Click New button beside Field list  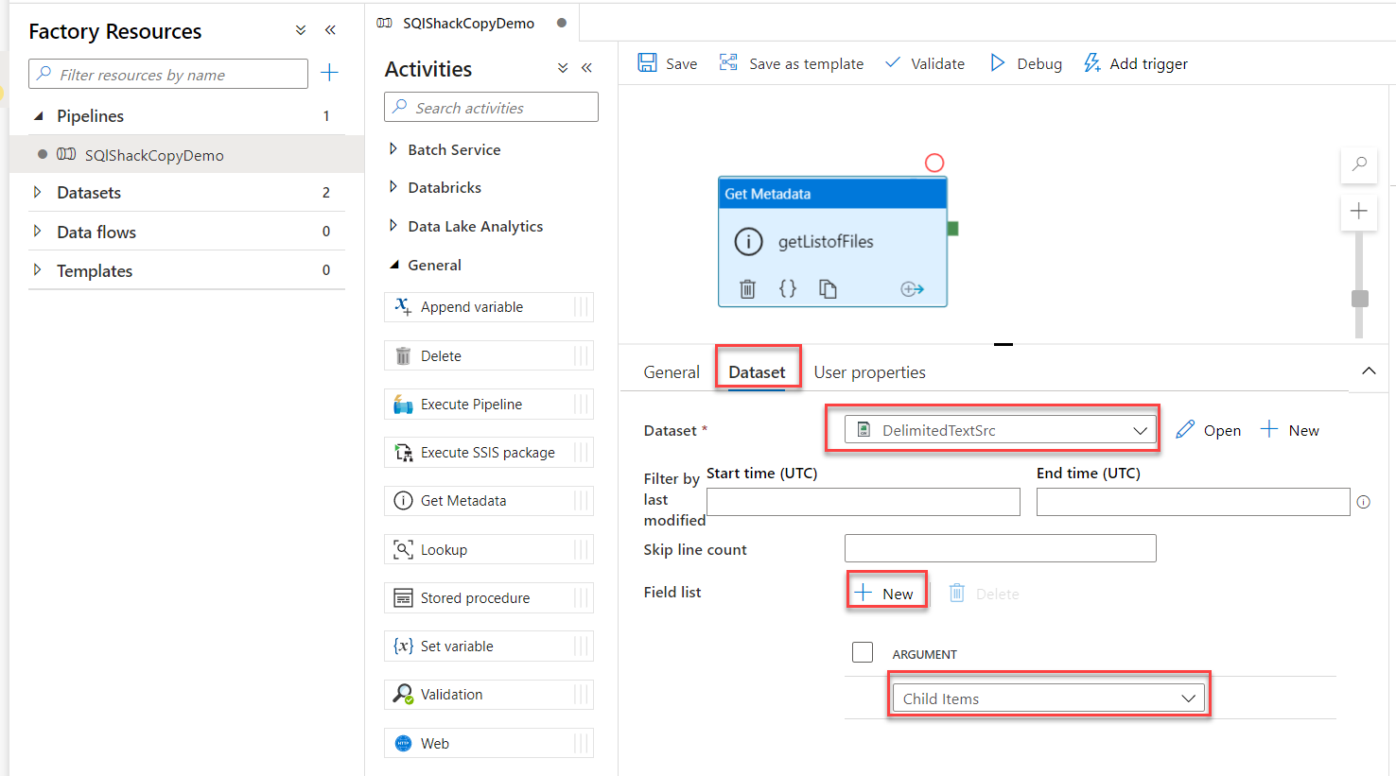pyautogui.click(x=885, y=594)
